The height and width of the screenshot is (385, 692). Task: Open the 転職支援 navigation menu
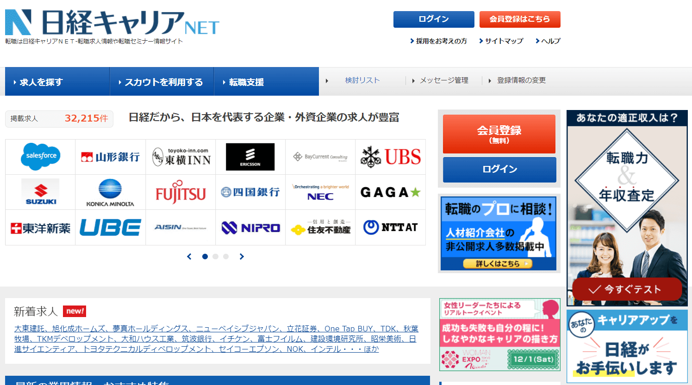267,82
